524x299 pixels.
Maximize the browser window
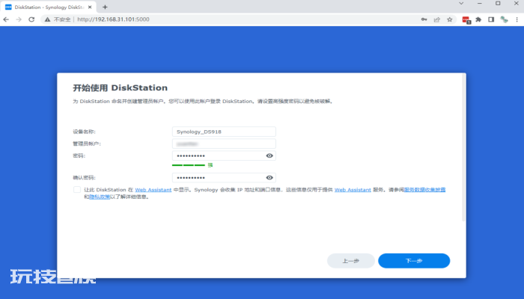(498, 3)
